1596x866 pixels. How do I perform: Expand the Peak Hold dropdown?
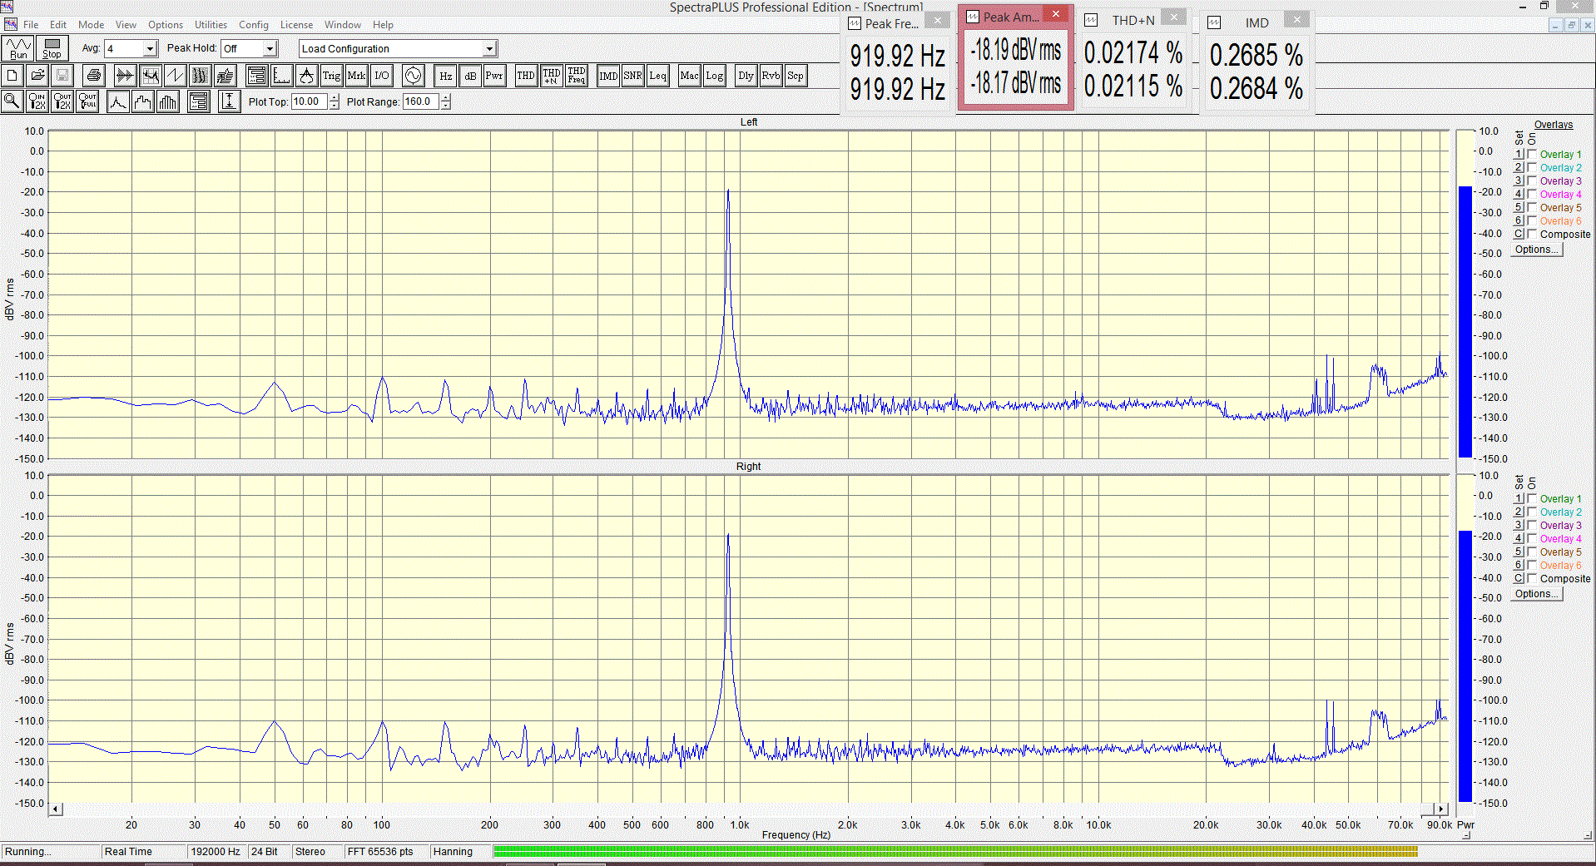click(269, 49)
